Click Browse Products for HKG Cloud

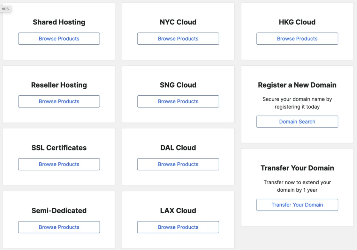(x=297, y=38)
